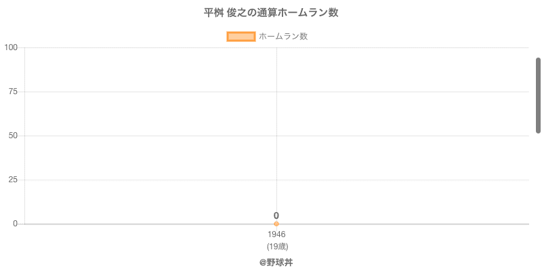Click the 25 y-axis tick label

point(14,180)
